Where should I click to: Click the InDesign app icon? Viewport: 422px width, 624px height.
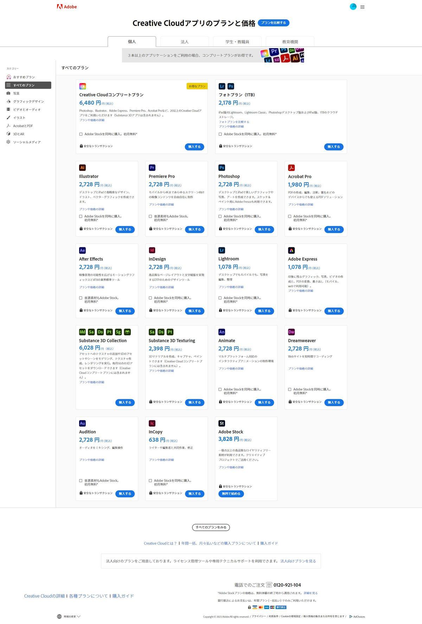[152, 250]
